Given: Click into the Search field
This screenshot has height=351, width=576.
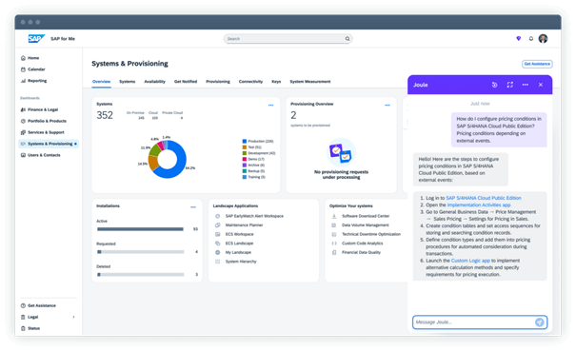Looking at the screenshot, I should (x=288, y=39).
